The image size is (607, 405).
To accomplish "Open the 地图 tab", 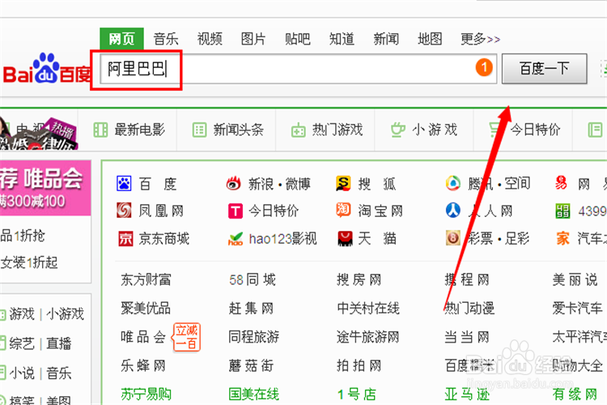I will pos(430,39).
